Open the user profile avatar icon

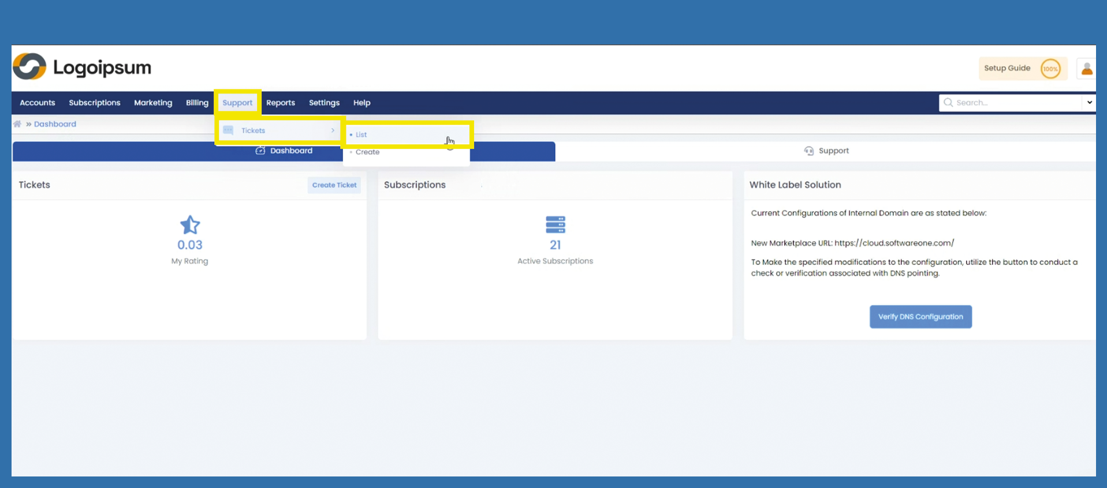coord(1086,69)
